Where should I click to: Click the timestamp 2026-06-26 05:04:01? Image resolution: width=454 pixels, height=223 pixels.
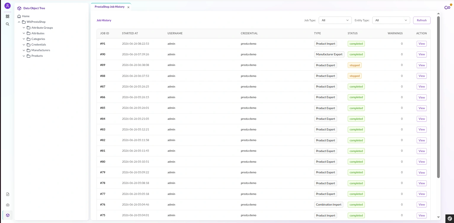(135, 215)
